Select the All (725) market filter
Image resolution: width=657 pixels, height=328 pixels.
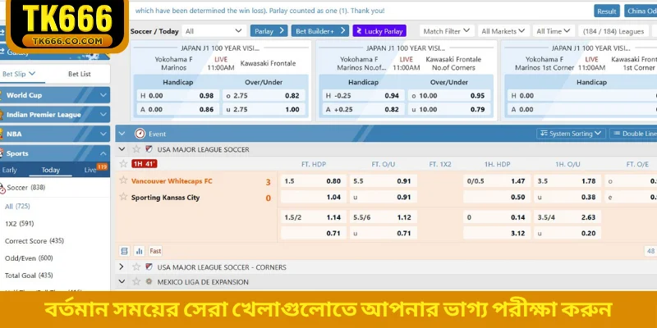[17, 207]
